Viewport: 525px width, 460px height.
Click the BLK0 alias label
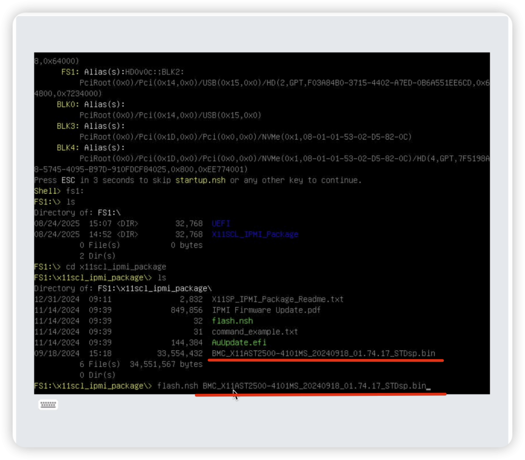[x=68, y=104]
